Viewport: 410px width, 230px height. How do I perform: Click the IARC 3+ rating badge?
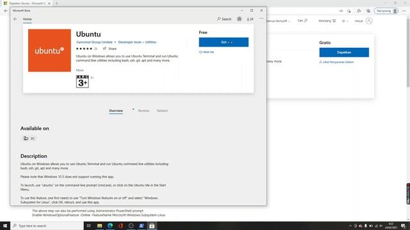[83, 81]
